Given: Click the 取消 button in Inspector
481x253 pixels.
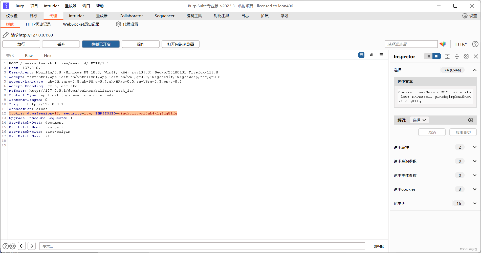Looking at the screenshot, I should click(x=432, y=132).
